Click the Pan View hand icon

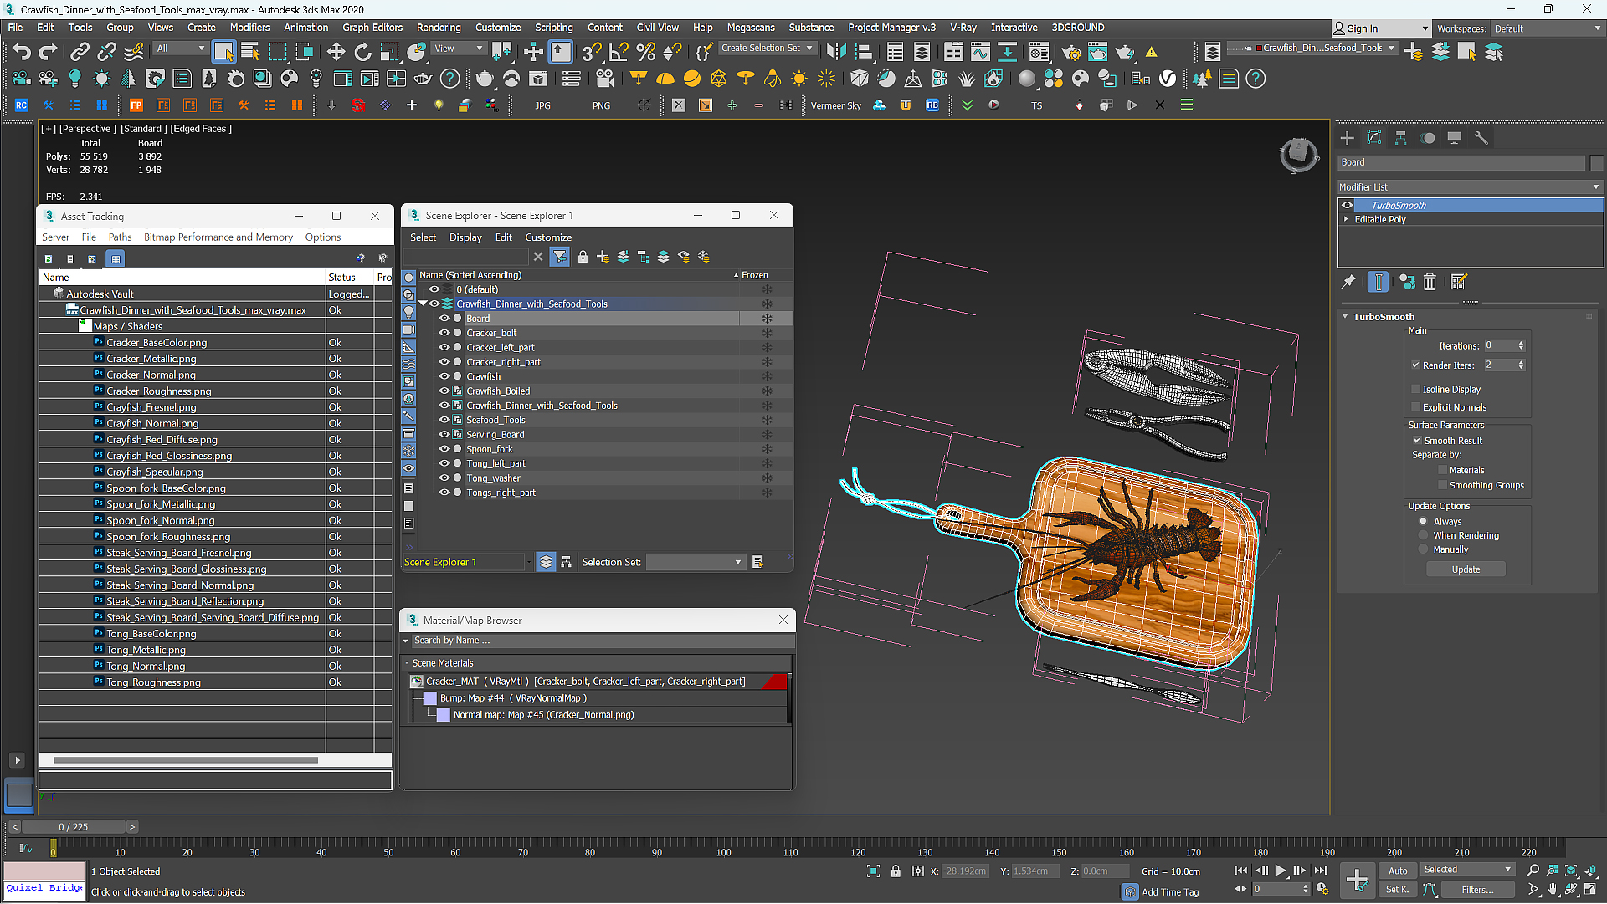click(1553, 890)
